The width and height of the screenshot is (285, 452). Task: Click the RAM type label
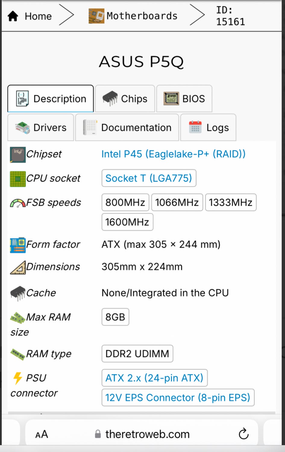coord(49,354)
